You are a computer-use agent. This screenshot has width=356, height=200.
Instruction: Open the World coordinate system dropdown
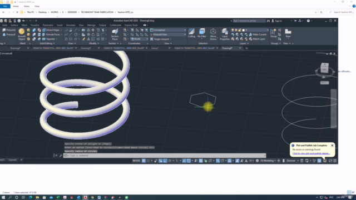[x=139, y=39]
